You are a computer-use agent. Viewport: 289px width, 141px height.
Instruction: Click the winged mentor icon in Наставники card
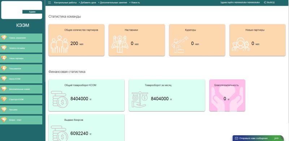[x=120, y=44]
